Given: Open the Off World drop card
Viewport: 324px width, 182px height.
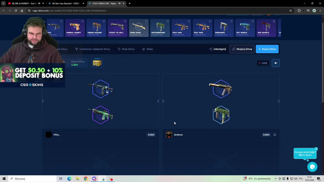Looking at the screenshot, I should [x=245, y=28].
